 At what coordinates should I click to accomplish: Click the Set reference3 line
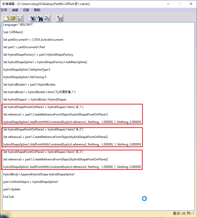[56, 159]
